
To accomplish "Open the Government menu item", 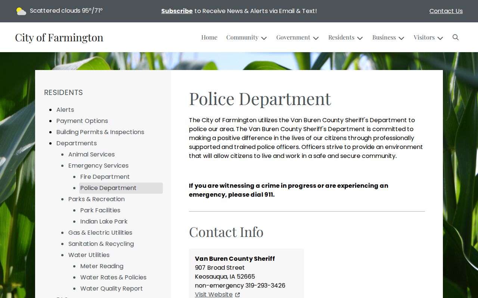I will (293, 37).
